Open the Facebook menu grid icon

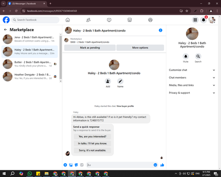tap(195, 20)
